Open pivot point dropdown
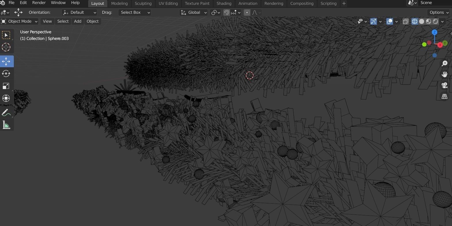452x226 pixels. 215,12
